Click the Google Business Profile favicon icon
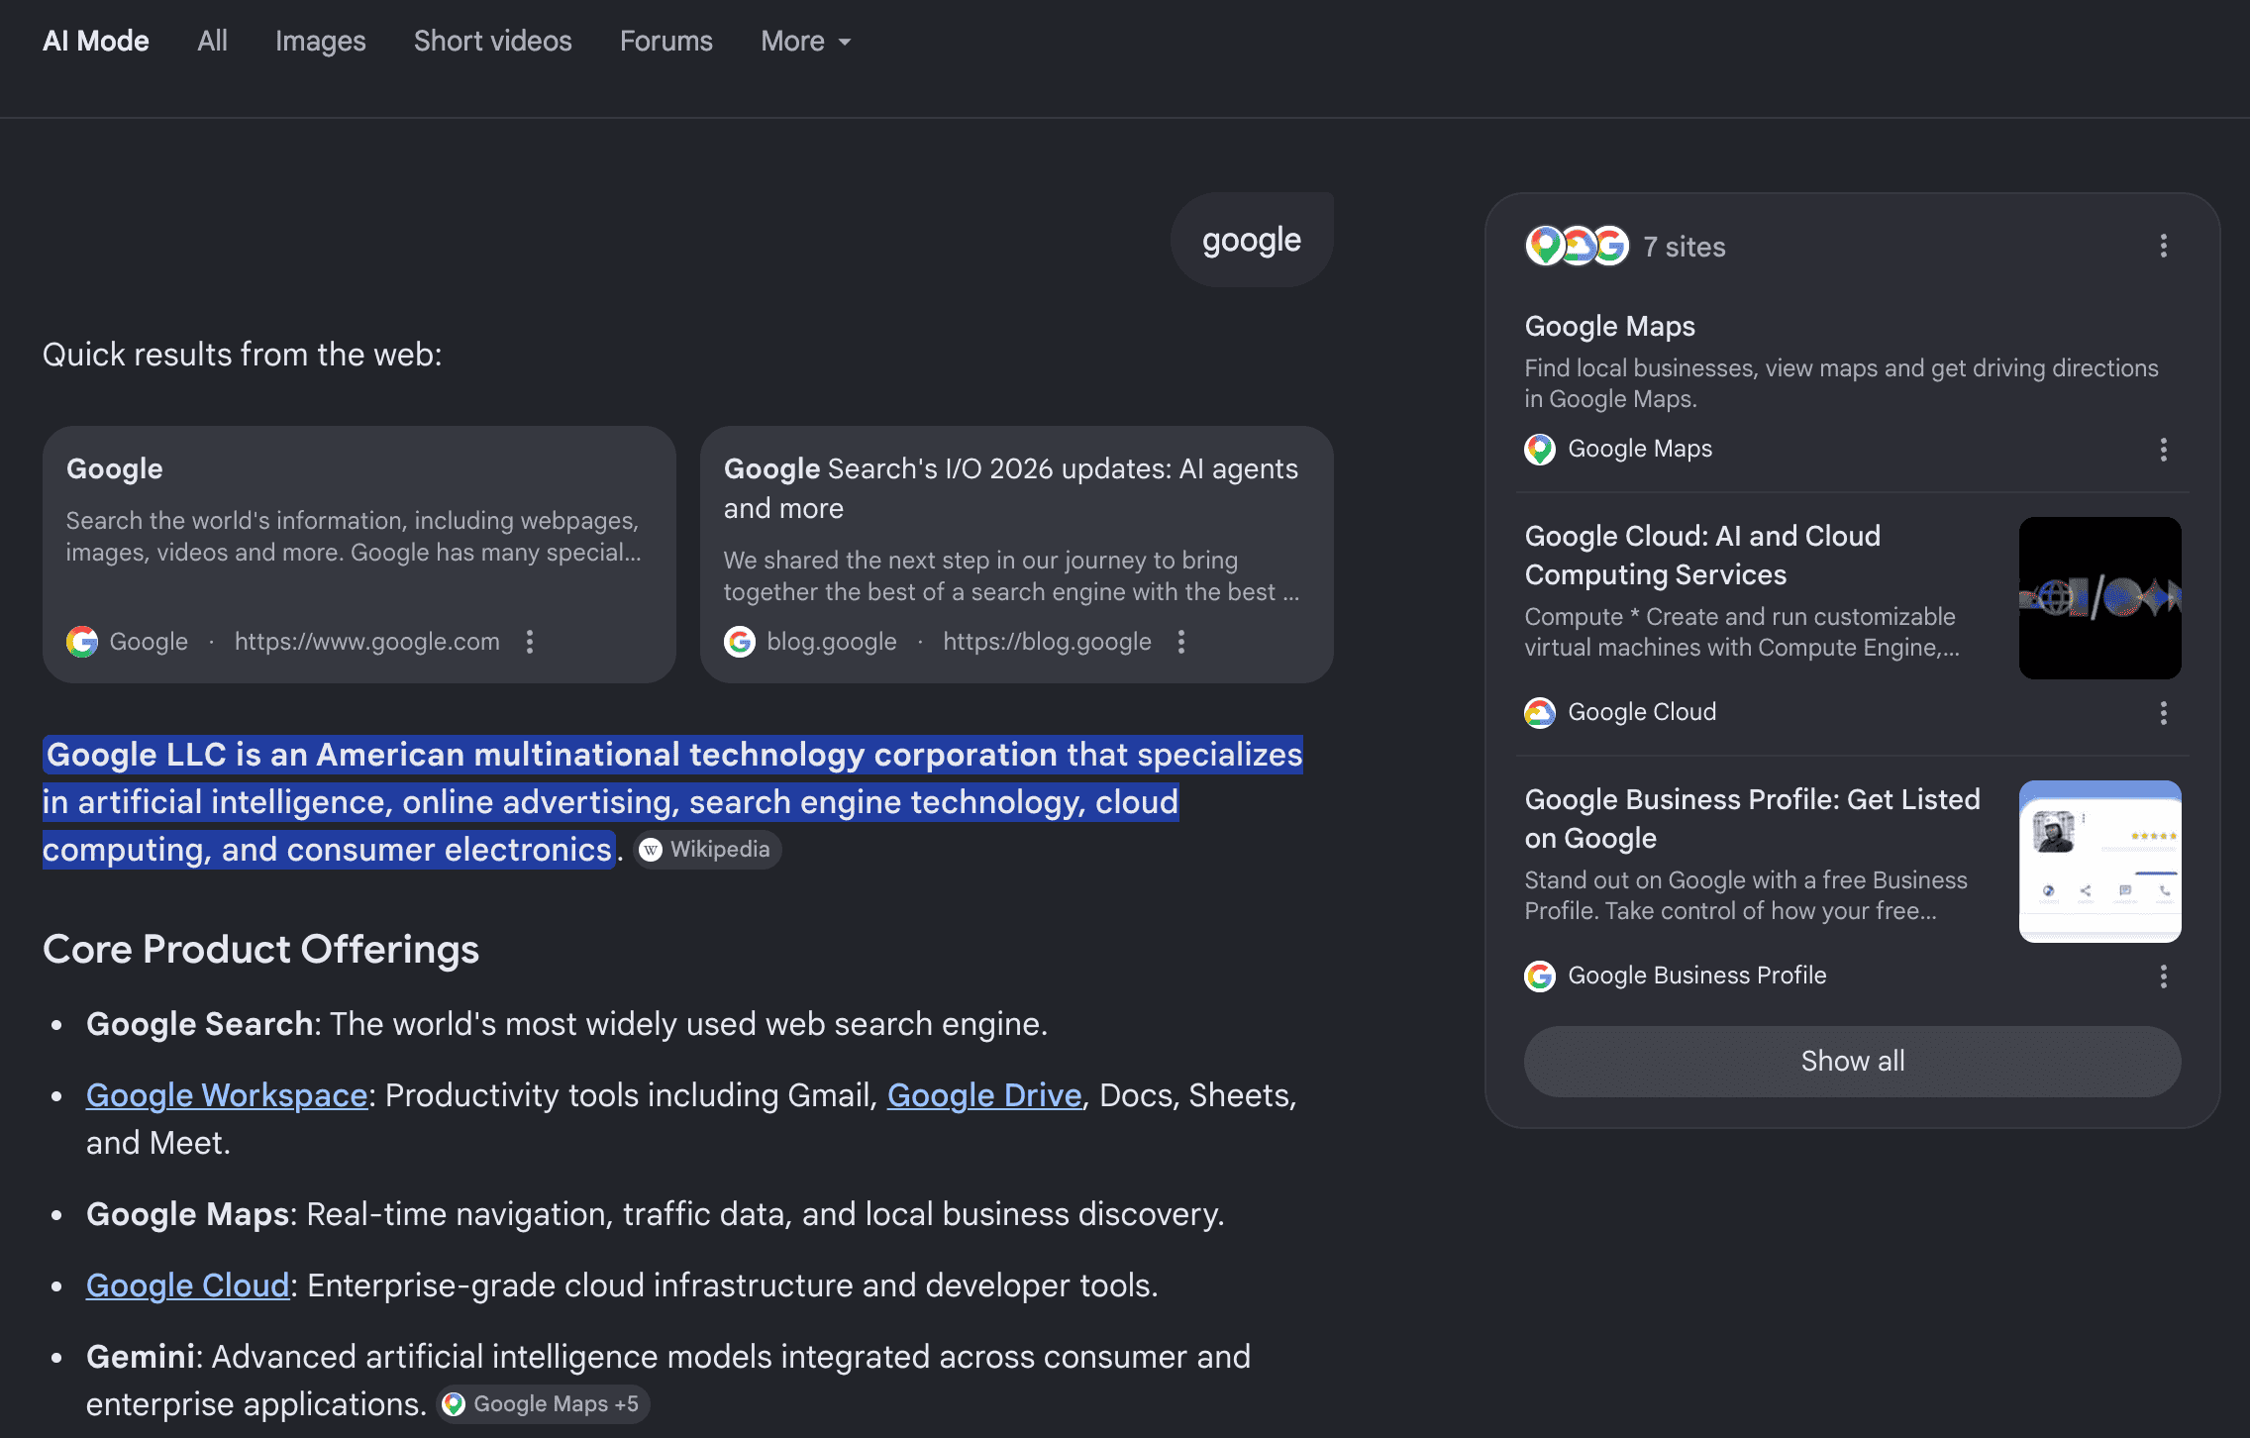This screenshot has height=1438, width=2250. pyautogui.click(x=1540, y=976)
